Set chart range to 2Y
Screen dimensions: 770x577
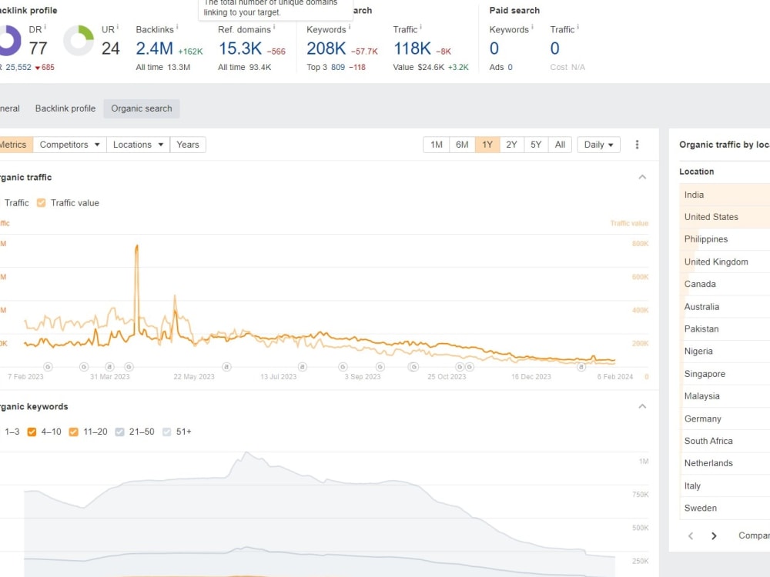point(512,145)
